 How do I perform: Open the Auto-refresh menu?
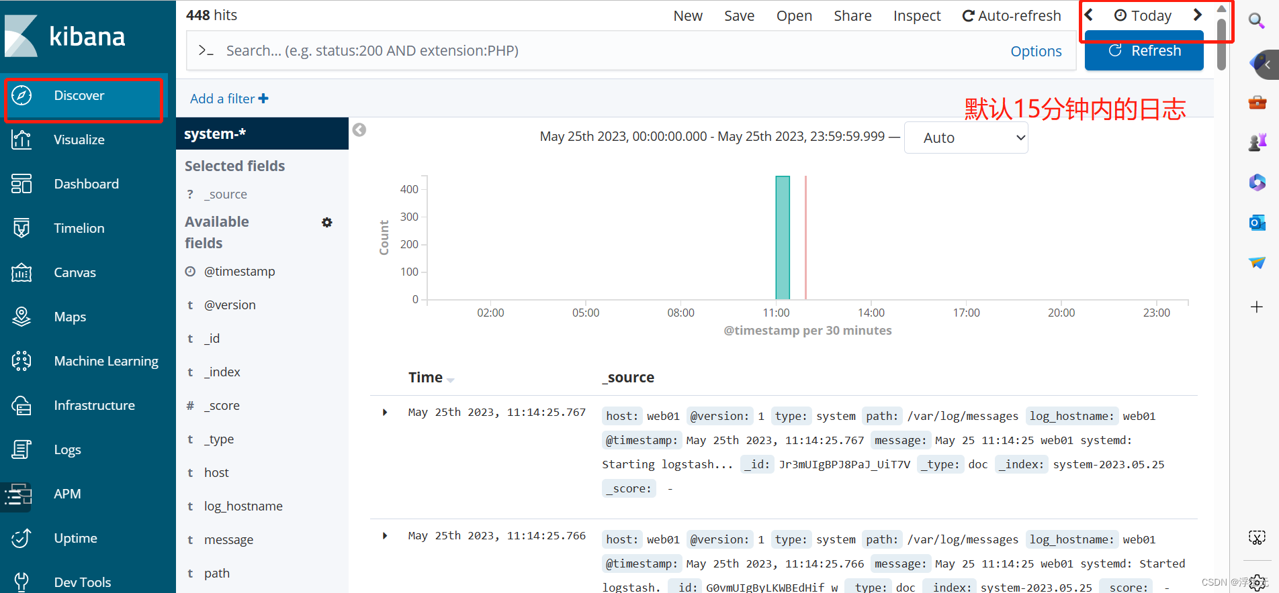1012,15
